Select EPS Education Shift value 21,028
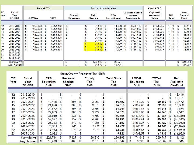 pos(52,105)
